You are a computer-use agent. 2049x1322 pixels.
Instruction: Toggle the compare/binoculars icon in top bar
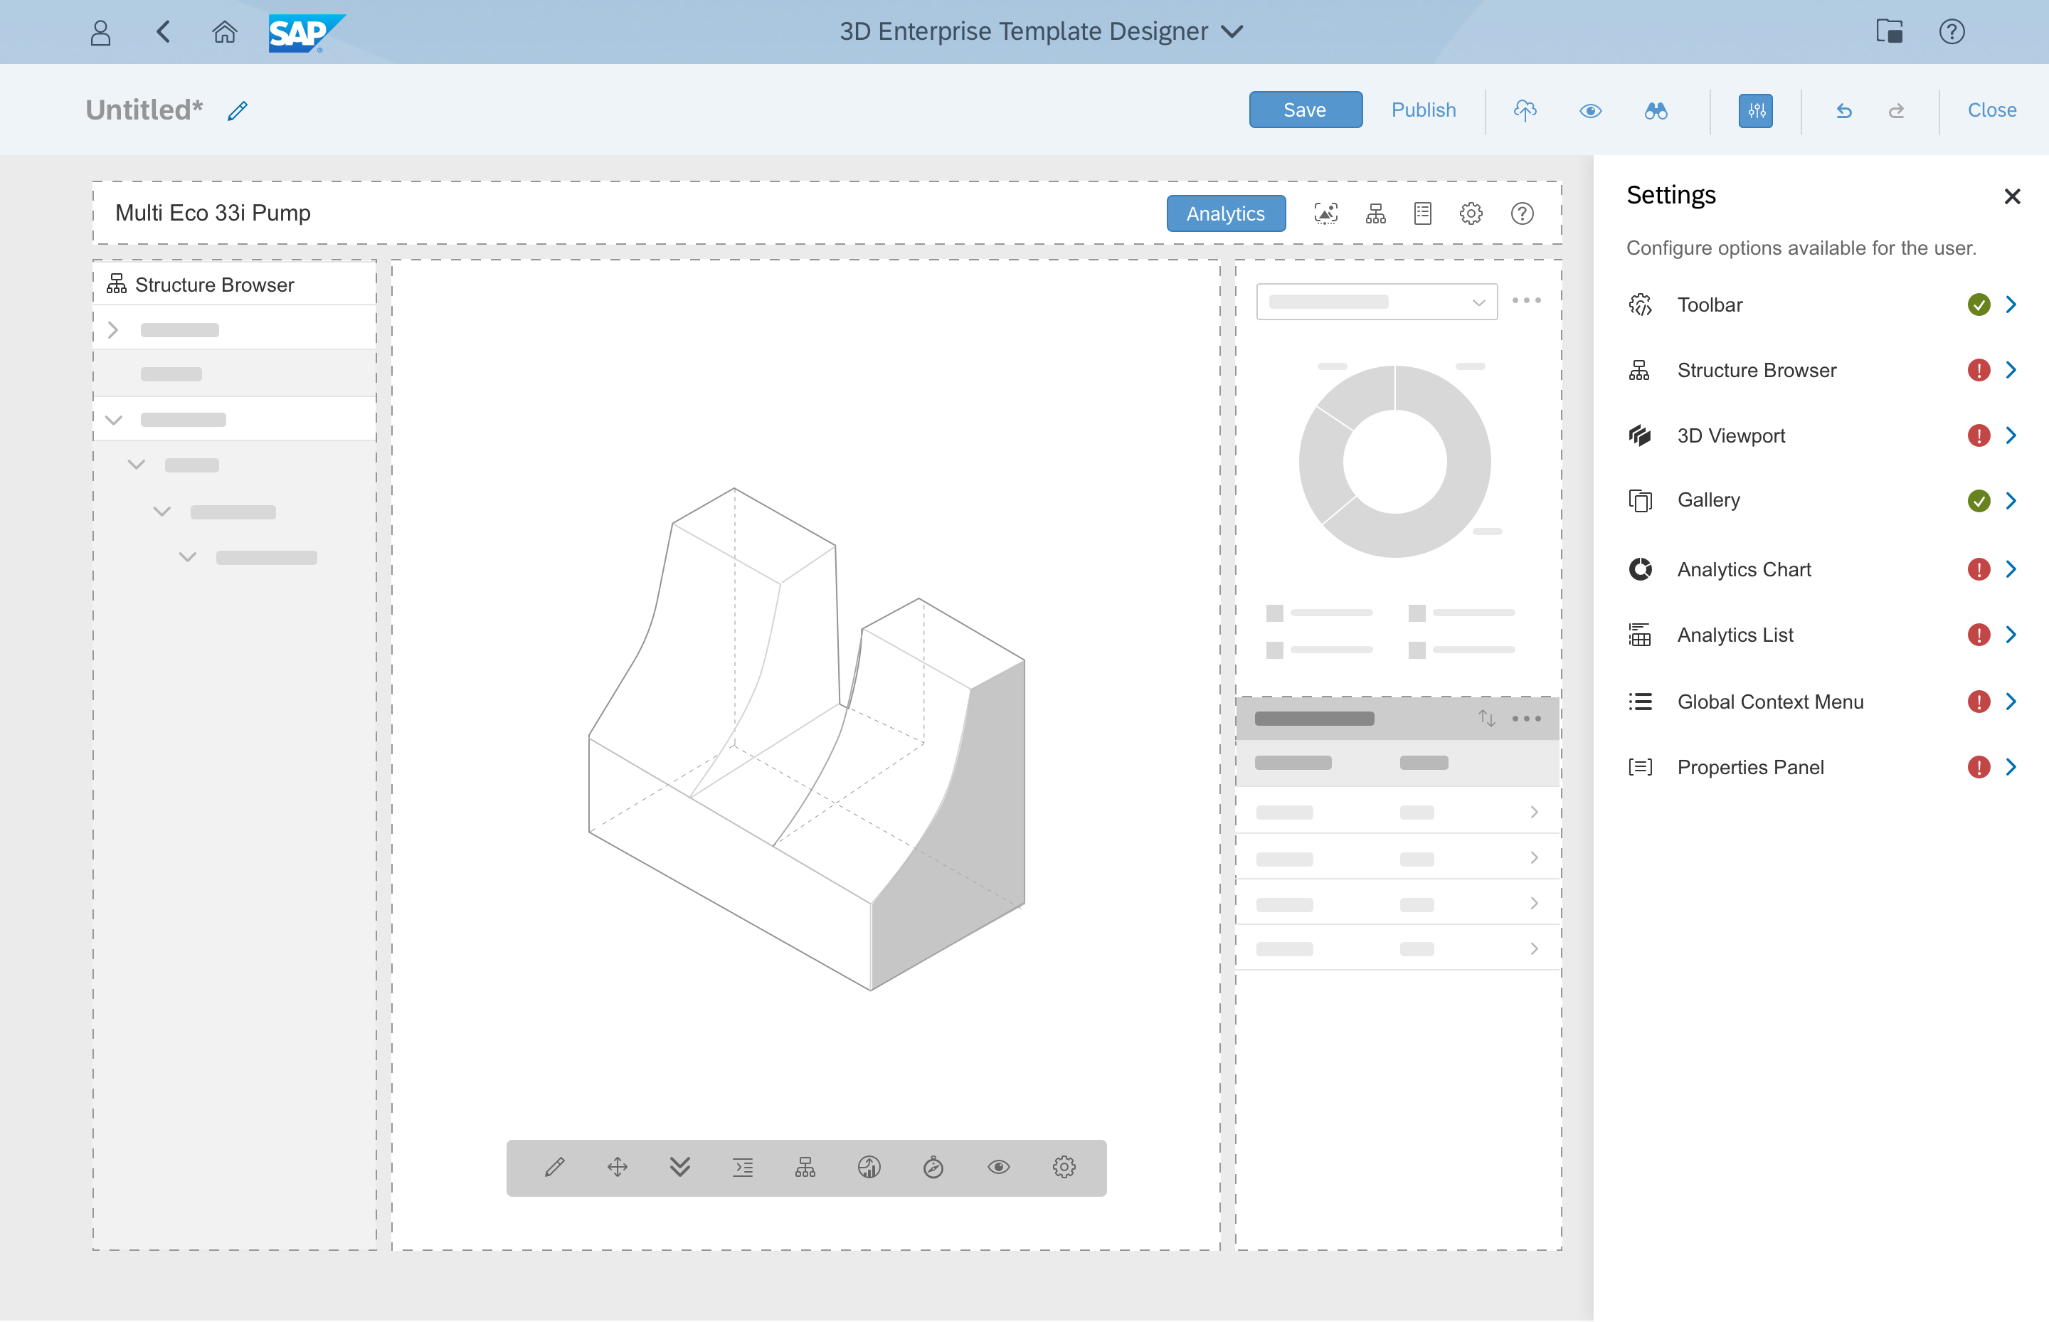[x=1656, y=109]
